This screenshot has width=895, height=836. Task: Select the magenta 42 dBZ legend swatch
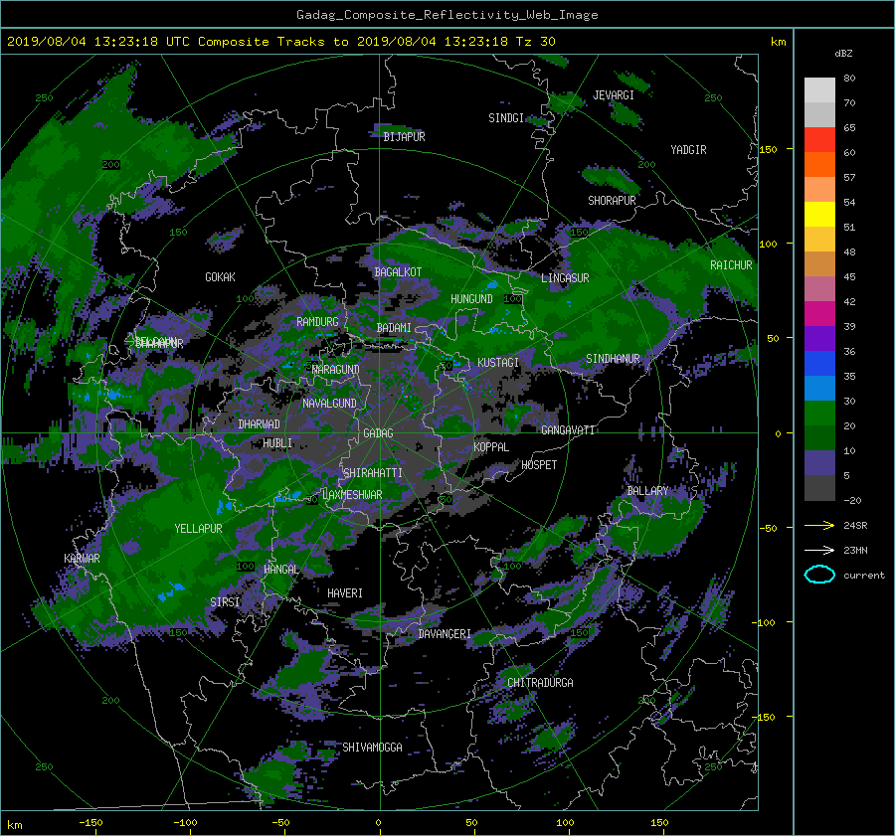[819, 313]
